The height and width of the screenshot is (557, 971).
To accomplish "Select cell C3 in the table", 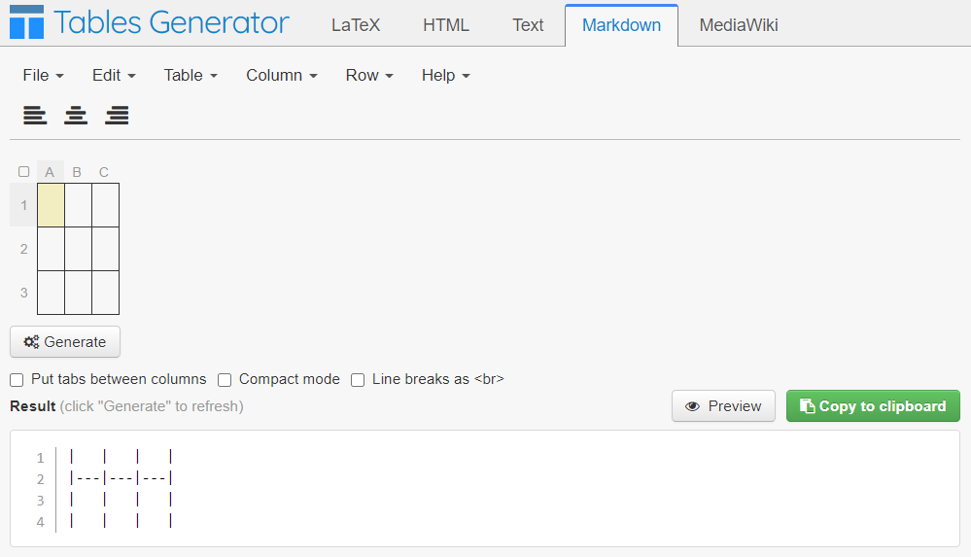I will tap(105, 293).
